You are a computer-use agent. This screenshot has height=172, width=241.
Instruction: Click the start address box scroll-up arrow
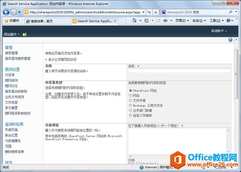228,130
